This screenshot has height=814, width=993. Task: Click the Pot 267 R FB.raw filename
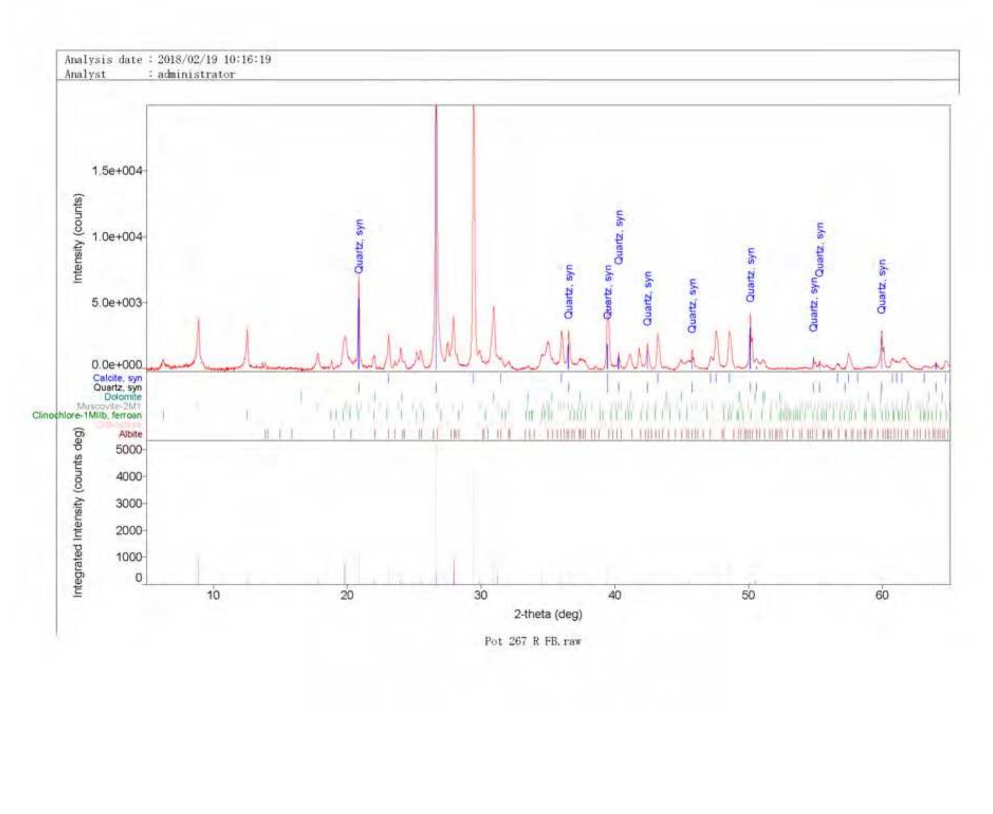(x=532, y=641)
